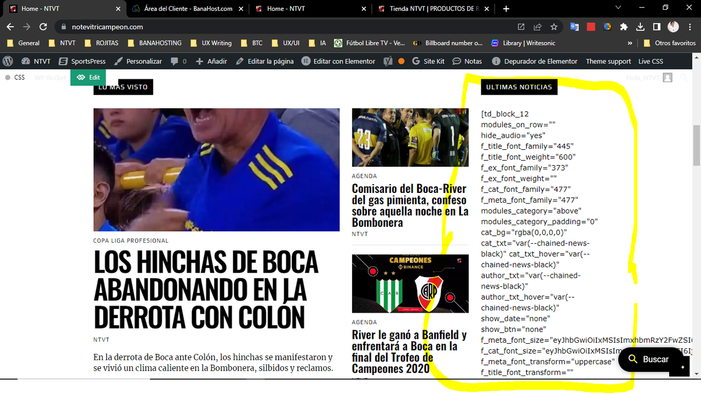Show hidden bookmarks with the double chevron

tap(630, 43)
